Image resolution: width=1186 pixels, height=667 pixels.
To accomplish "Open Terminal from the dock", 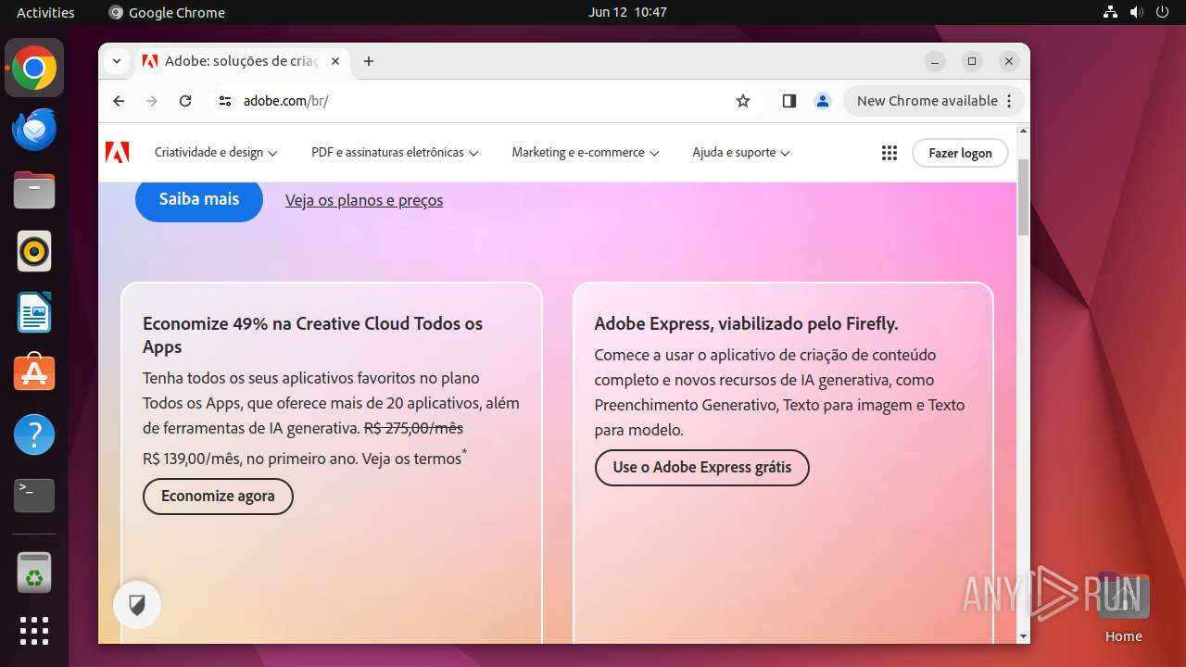I will (34, 495).
